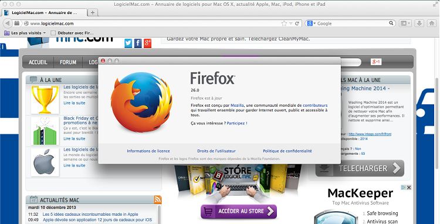
Task: Click the Mozilla link in About dialog
Action: (x=237, y=106)
